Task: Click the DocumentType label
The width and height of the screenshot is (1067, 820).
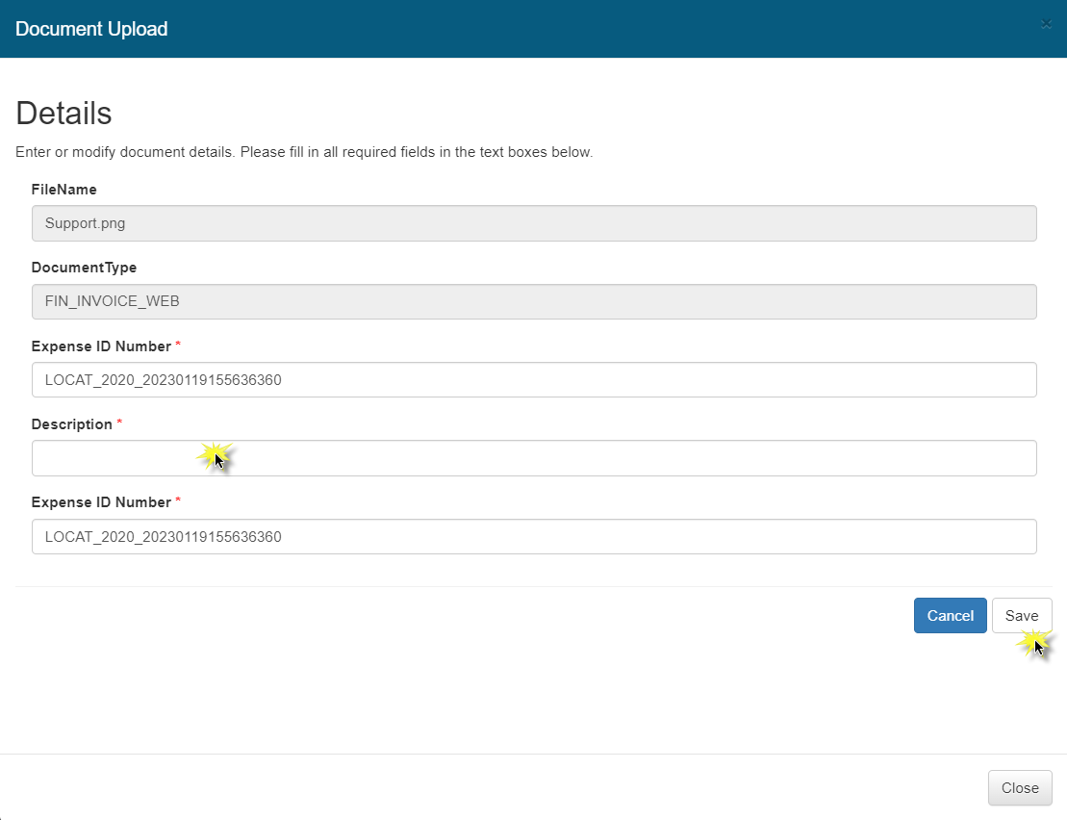Action: coord(84,268)
